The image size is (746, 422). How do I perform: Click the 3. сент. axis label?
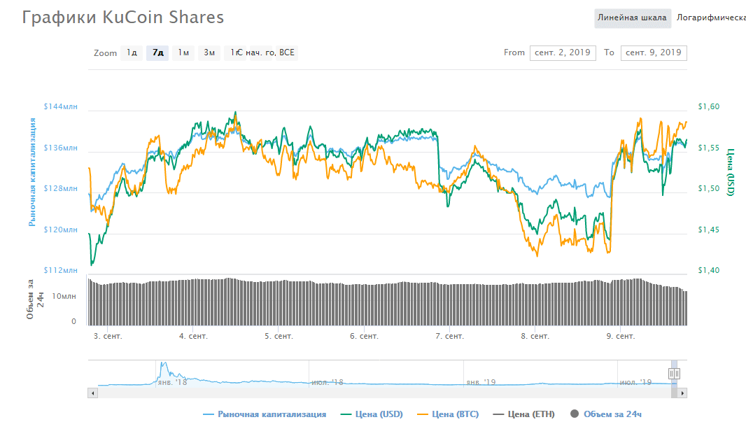coord(108,337)
